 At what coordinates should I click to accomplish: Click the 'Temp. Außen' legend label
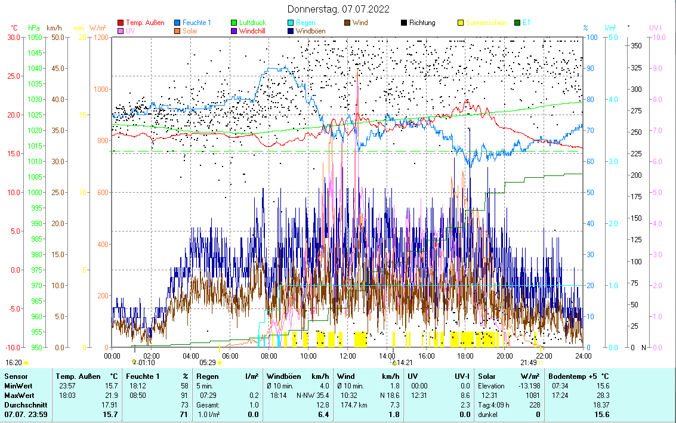pos(145,23)
